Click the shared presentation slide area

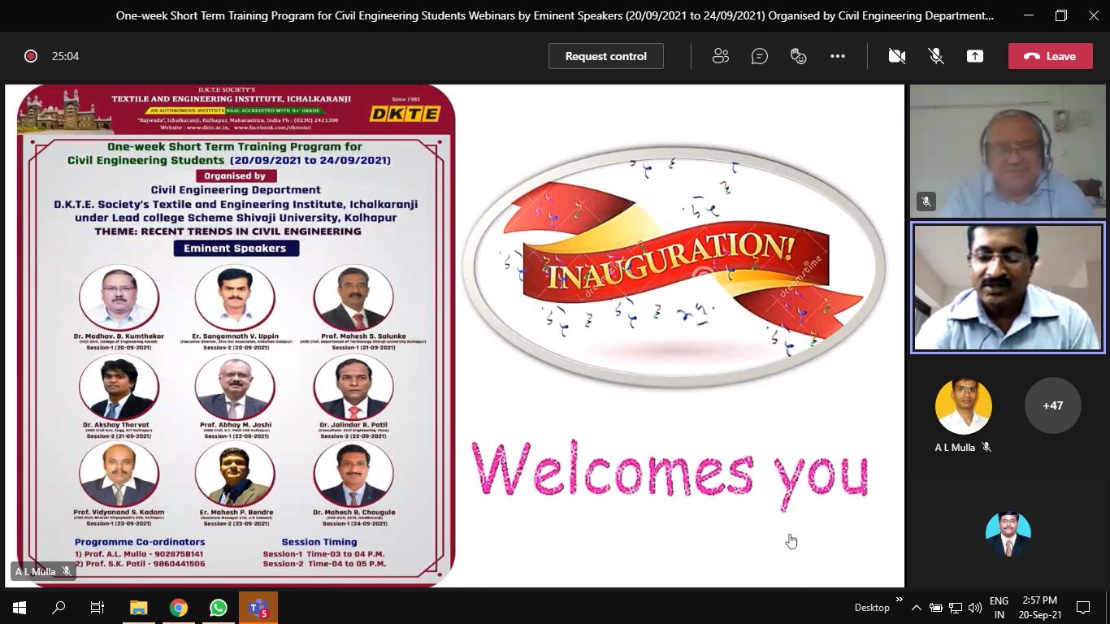454,335
